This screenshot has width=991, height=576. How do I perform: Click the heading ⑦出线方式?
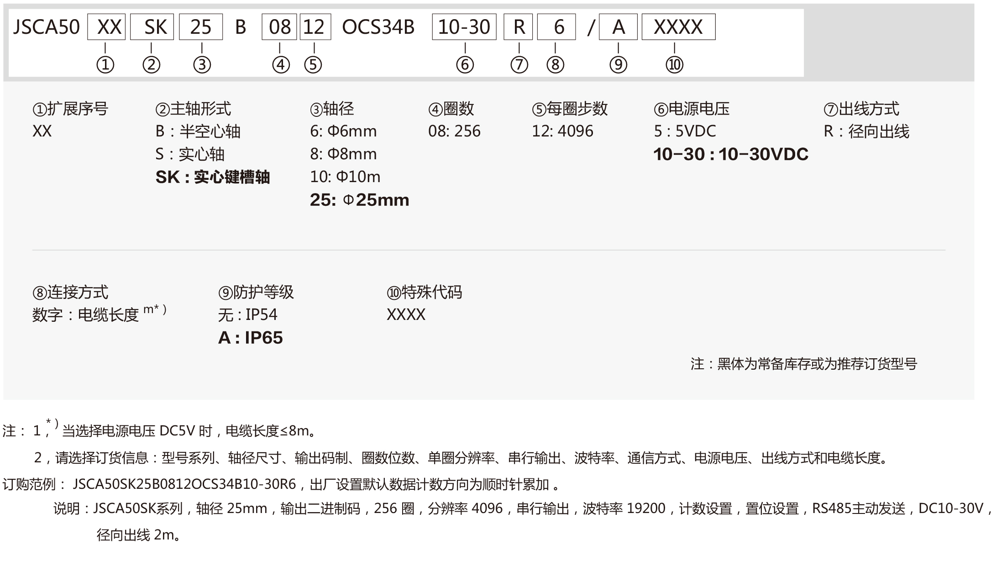click(x=862, y=109)
